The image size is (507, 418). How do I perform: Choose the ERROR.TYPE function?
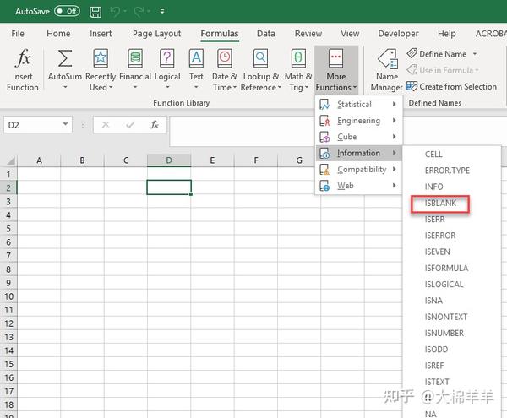[x=447, y=171]
